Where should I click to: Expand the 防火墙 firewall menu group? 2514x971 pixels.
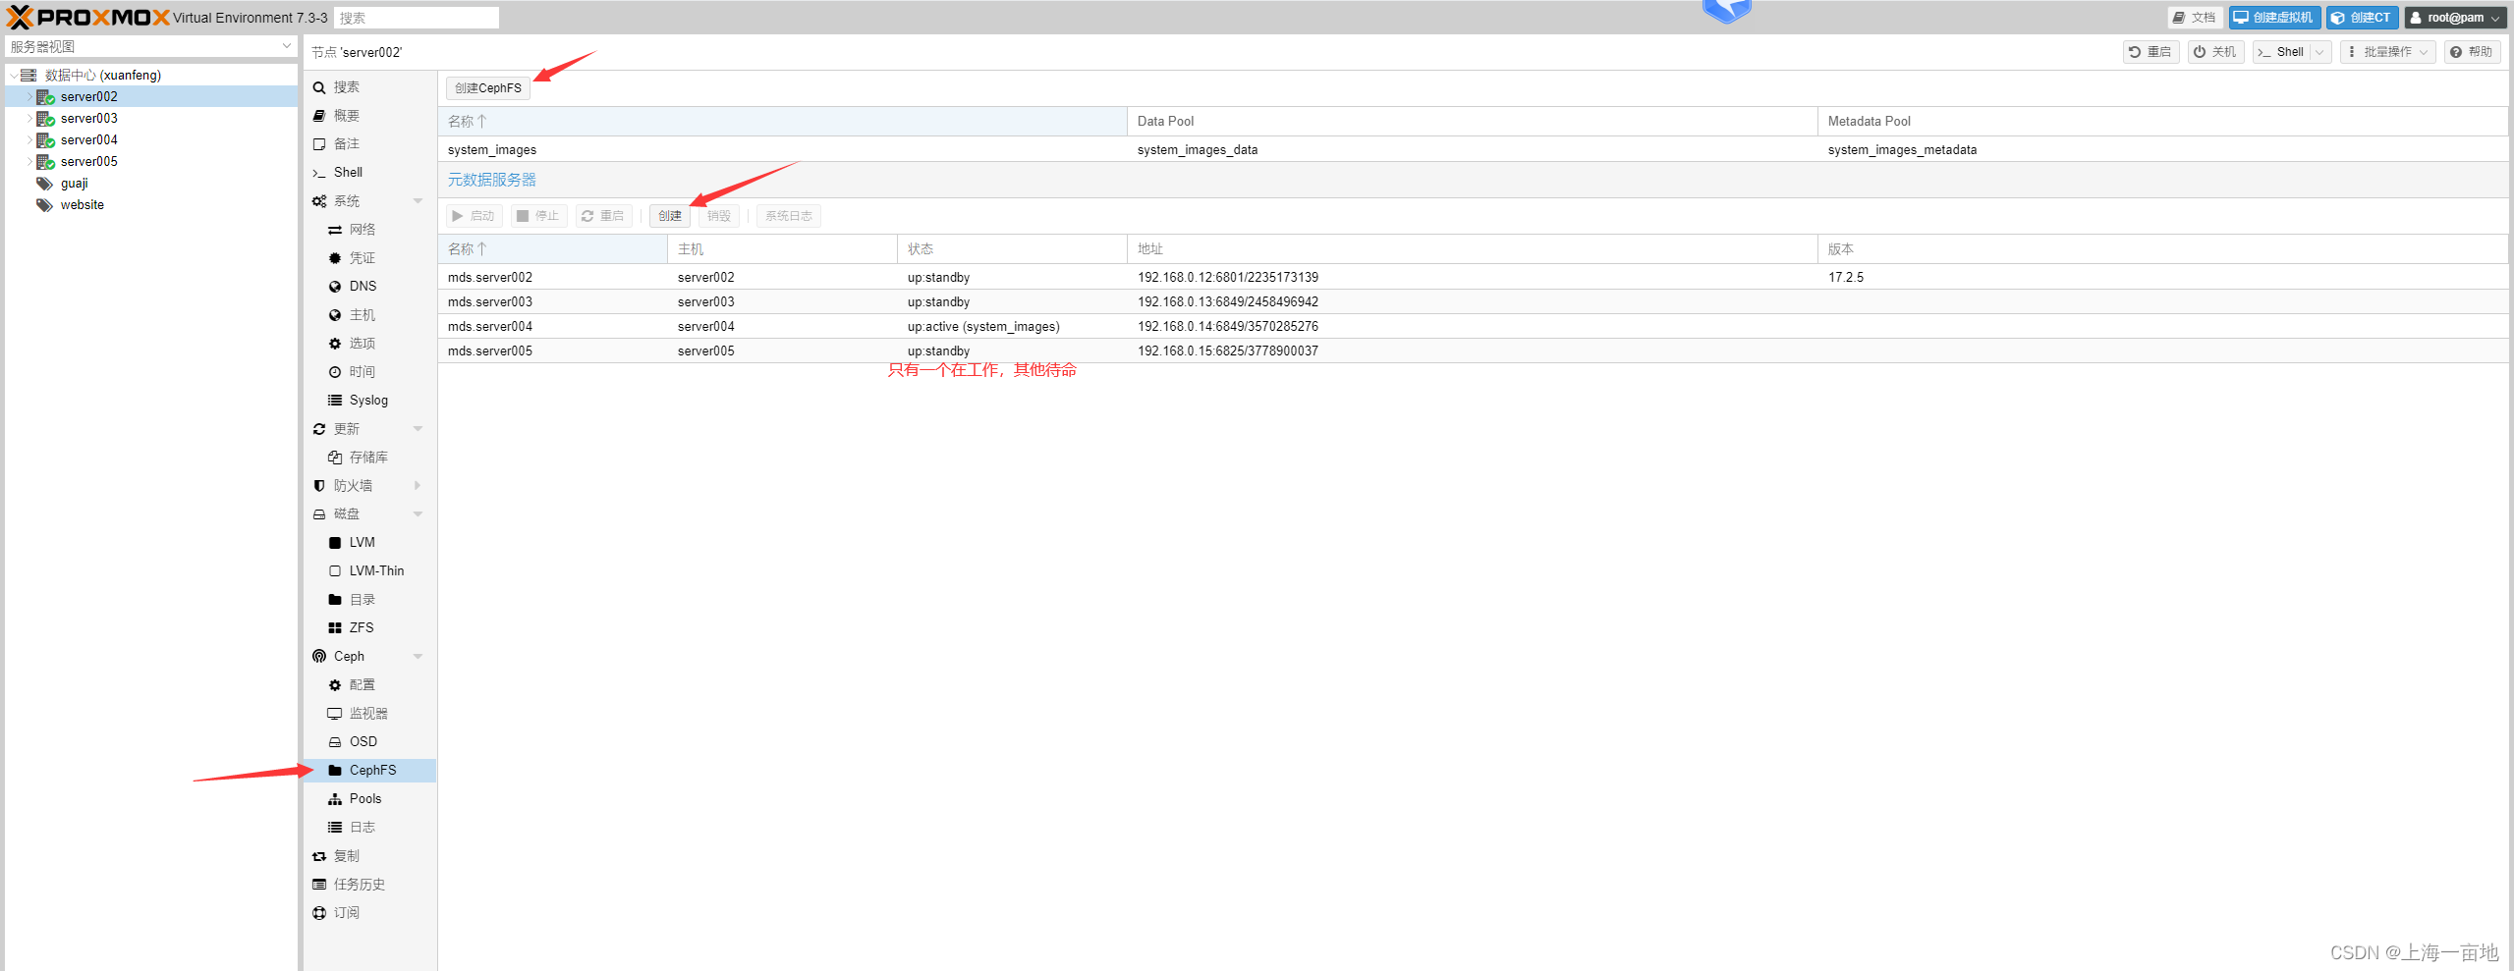[x=418, y=486]
